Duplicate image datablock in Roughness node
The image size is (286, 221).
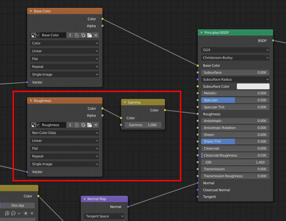83,125
